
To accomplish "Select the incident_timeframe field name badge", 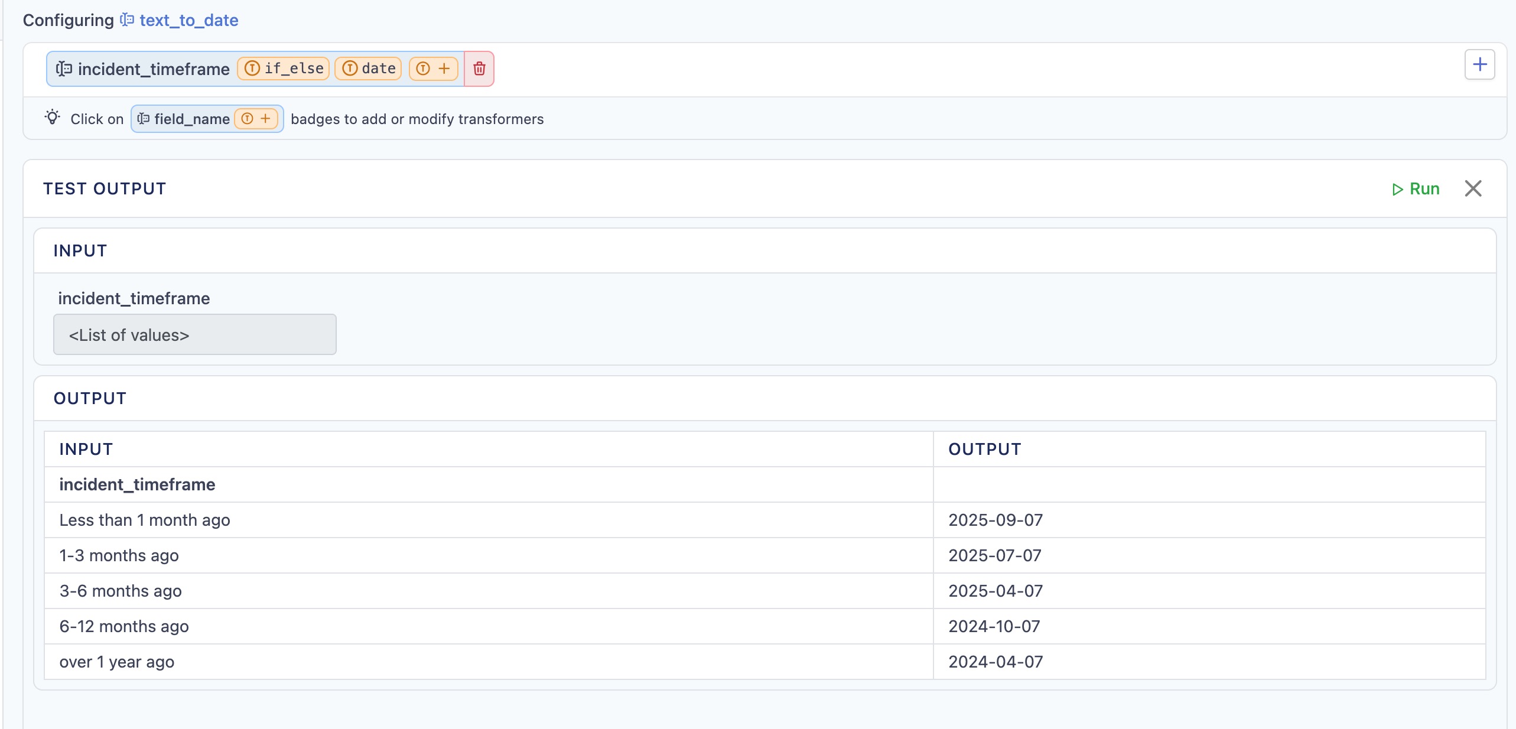I will coord(154,69).
